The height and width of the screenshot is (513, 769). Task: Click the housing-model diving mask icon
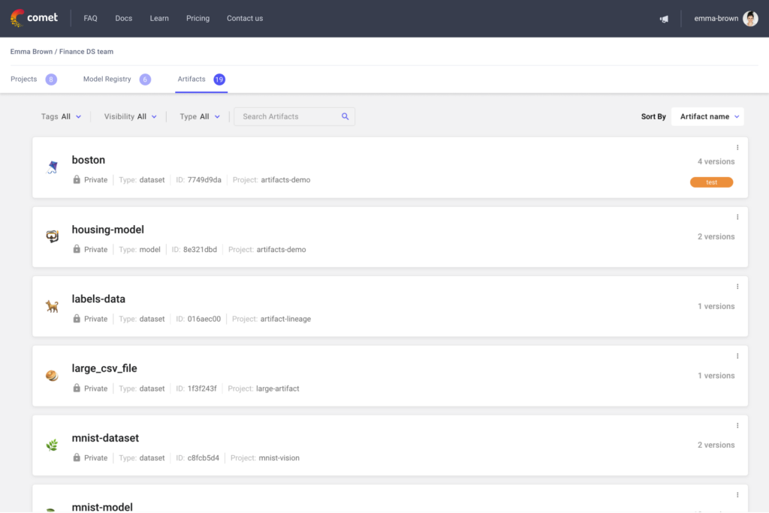(52, 237)
